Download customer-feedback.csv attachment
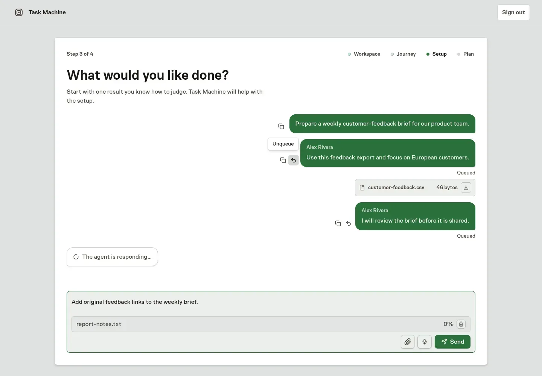The height and width of the screenshot is (376, 542). tap(466, 188)
